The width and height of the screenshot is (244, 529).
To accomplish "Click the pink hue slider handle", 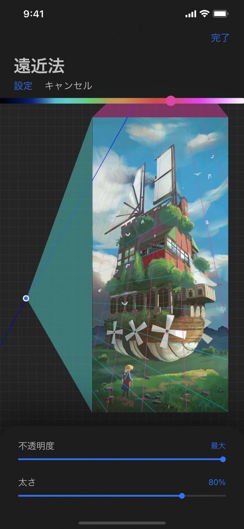I will pos(171,101).
